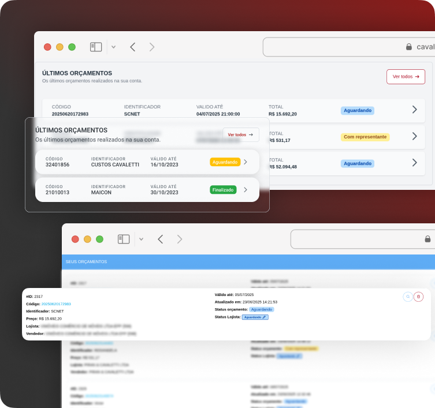Click the Aguardando badge for the SCNET quote
Screen dimensions: 435x408
(358, 110)
